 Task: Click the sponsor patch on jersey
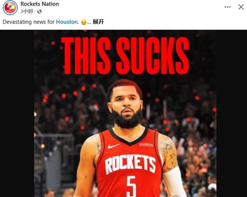tap(146, 145)
